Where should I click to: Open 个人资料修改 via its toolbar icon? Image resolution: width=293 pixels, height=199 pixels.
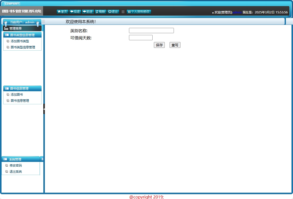coord(130,11)
